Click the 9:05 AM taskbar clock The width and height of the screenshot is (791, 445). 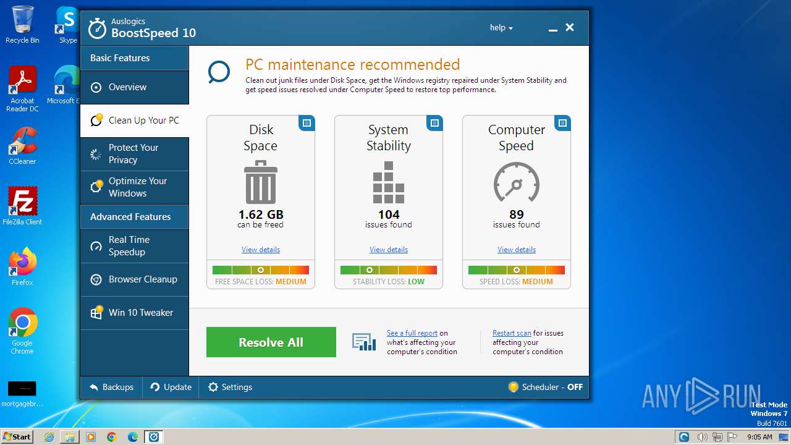(759, 437)
